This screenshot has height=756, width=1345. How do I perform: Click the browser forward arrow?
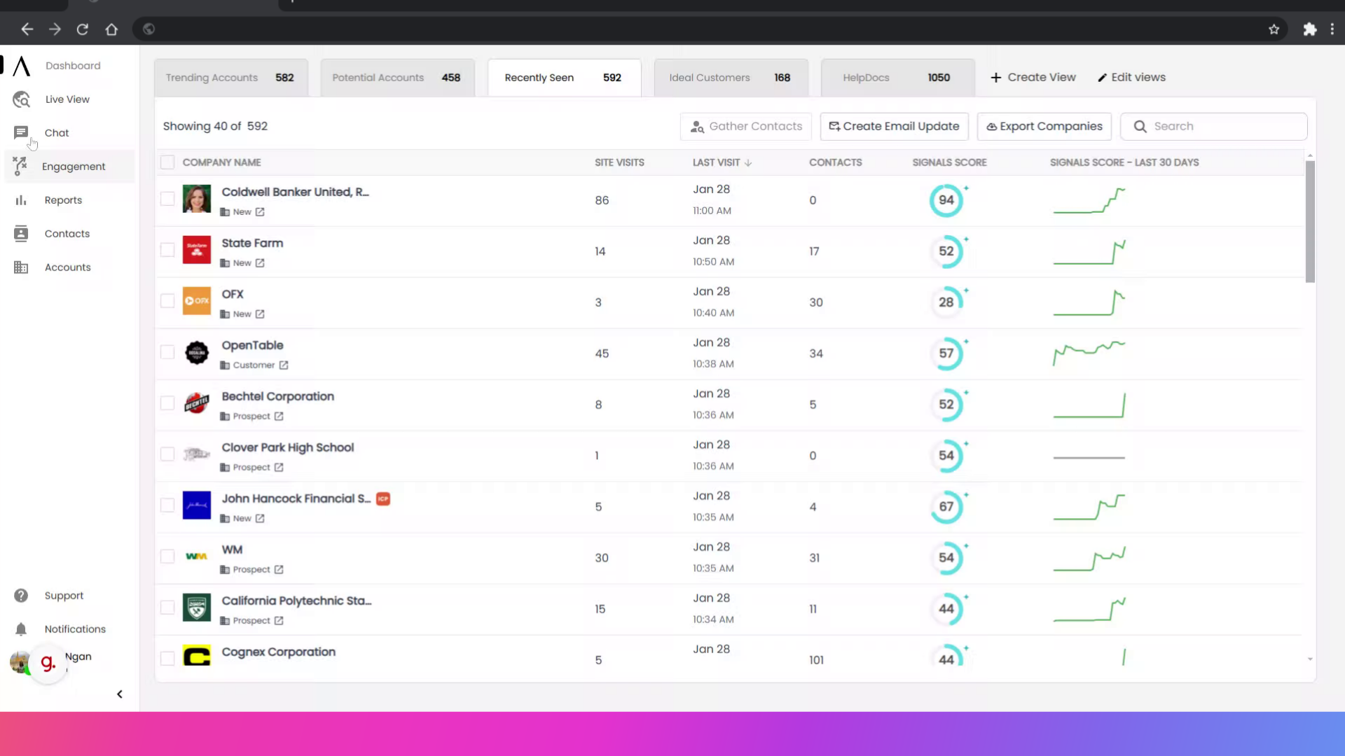[x=55, y=29]
